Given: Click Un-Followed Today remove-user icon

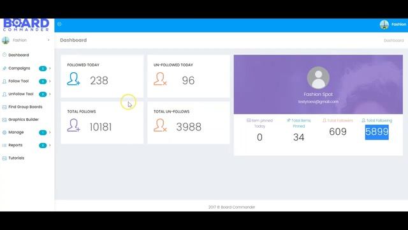Looking at the screenshot, I should 160,79.
